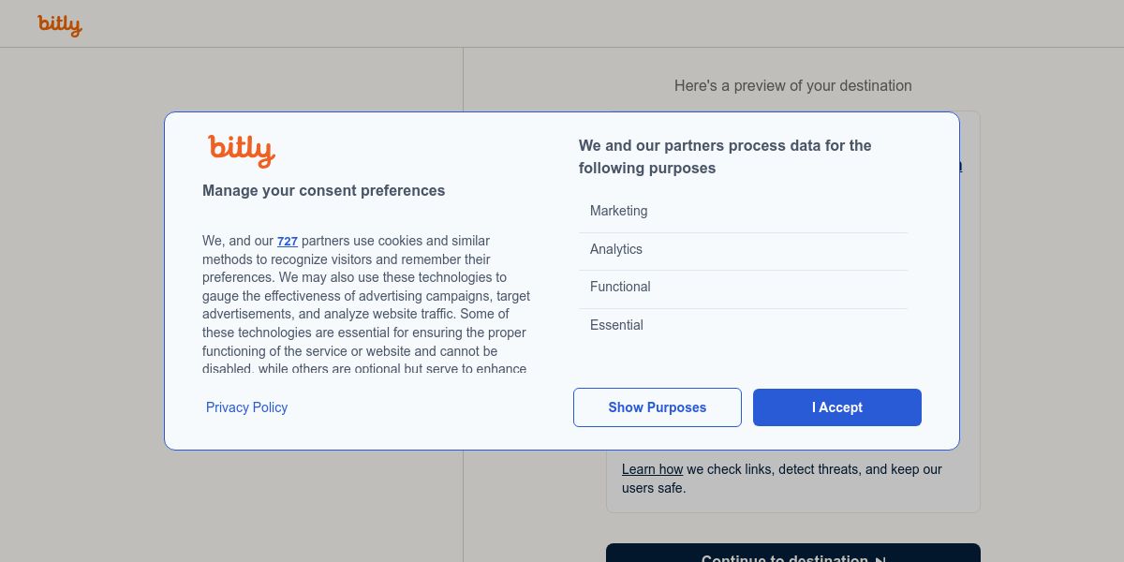Click the bitly logo inside the consent dialog
Screen dimensions: 1124x562
(241, 150)
